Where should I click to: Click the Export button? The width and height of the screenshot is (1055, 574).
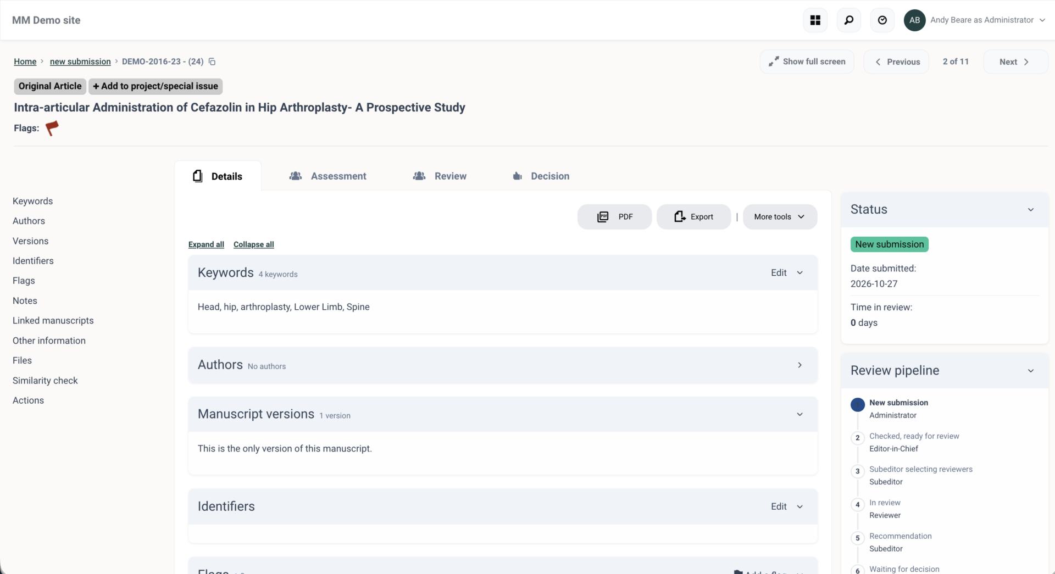click(693, 217)
